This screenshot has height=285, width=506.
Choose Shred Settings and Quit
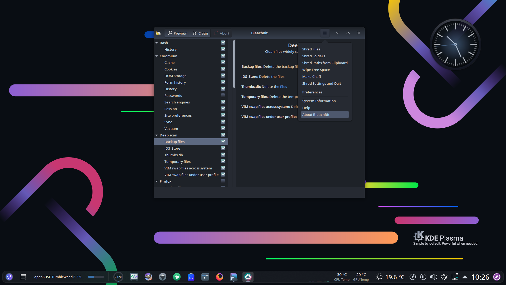(325, 83)
